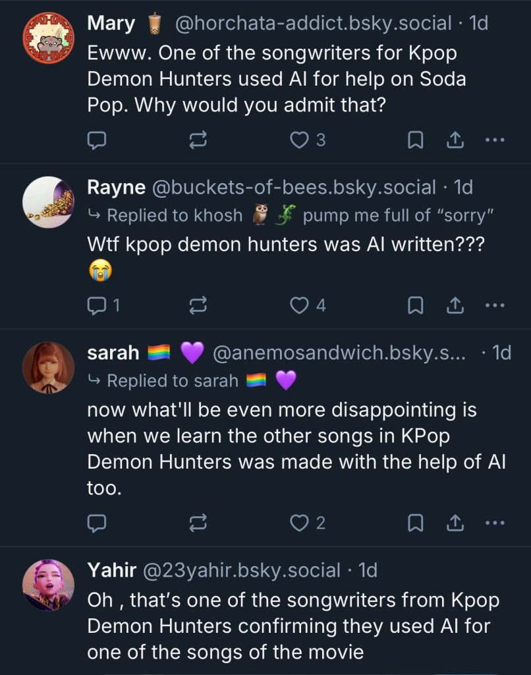The height and width of the screenshot is (675, 531).
Task: Bookmark Rayne's AI written post
Action: coord(415,305)
